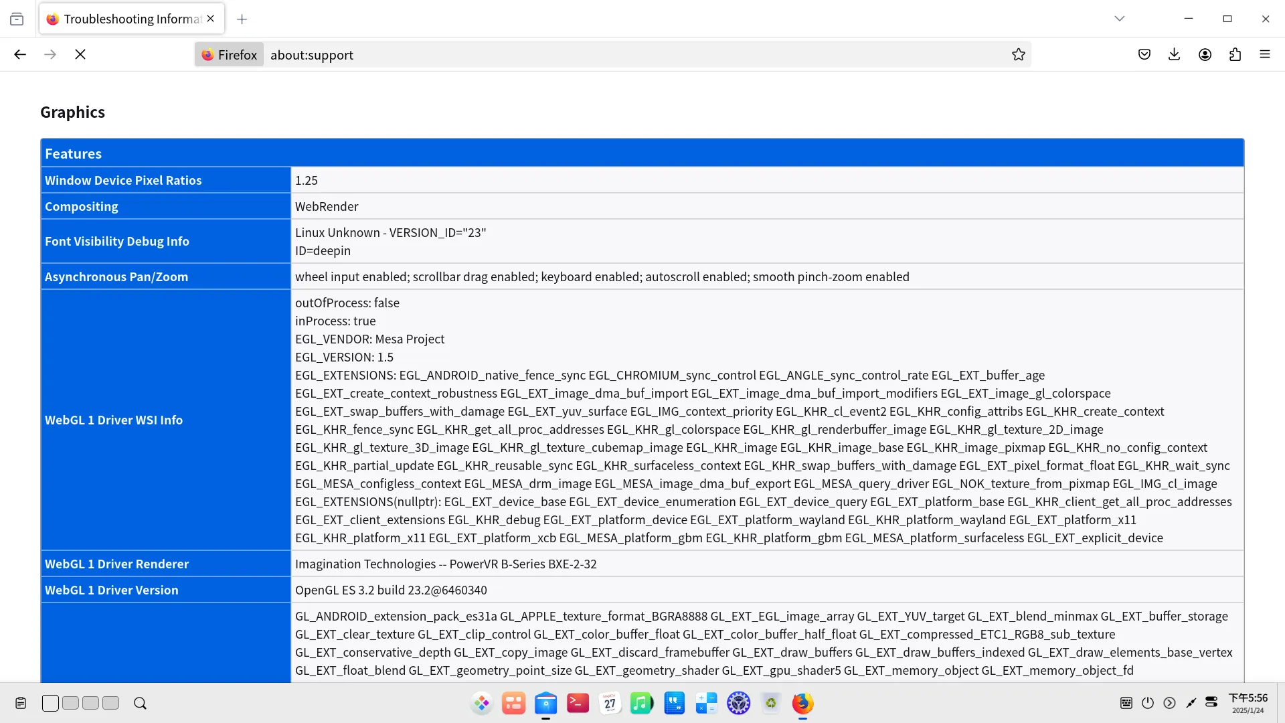
Task: Open the calendar app in dock
Action: click(x=610, y=703)
